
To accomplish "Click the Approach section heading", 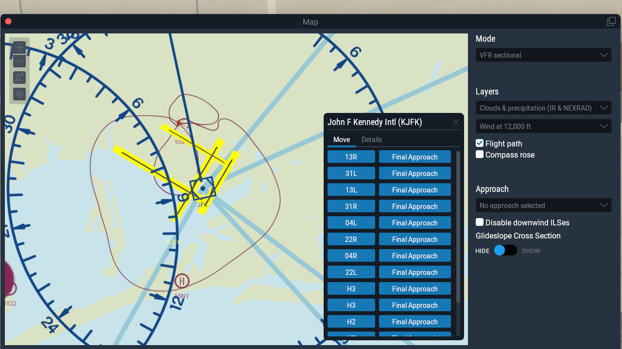I will 492,189.
